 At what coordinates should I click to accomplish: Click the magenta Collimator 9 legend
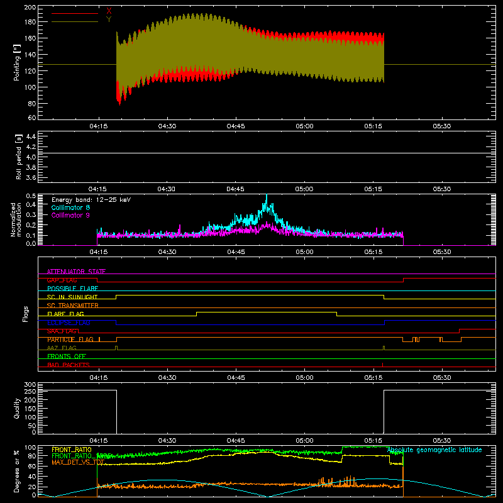(70, 215)
